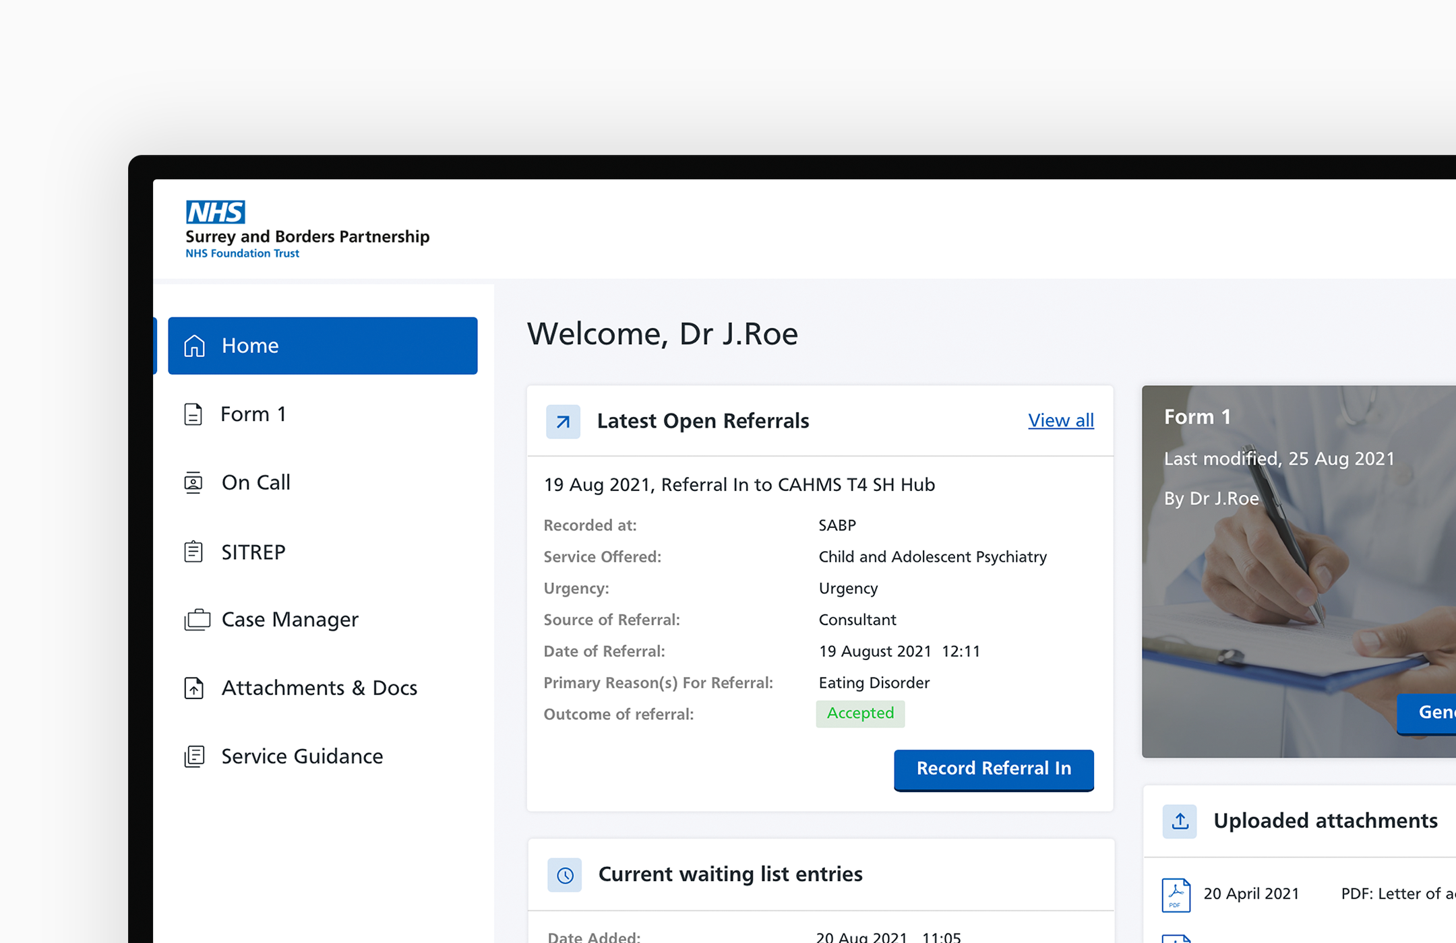Click the SITREP clipboard icon
This screenshot has height=943, width=1456.
pos(193,552)
